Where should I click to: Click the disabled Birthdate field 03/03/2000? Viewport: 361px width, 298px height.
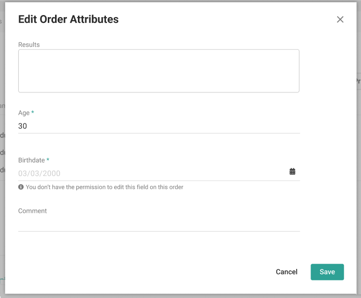coord(151,173)
